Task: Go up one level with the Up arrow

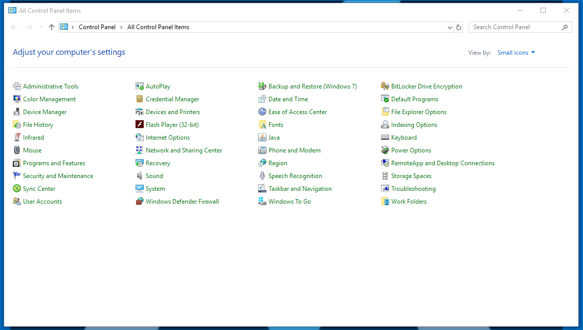Action: click(52, 27)
